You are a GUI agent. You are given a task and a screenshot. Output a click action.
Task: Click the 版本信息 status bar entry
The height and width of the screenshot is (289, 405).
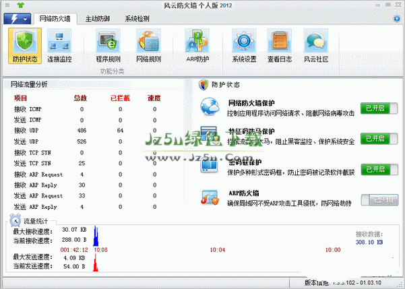[x=343, y=283]
